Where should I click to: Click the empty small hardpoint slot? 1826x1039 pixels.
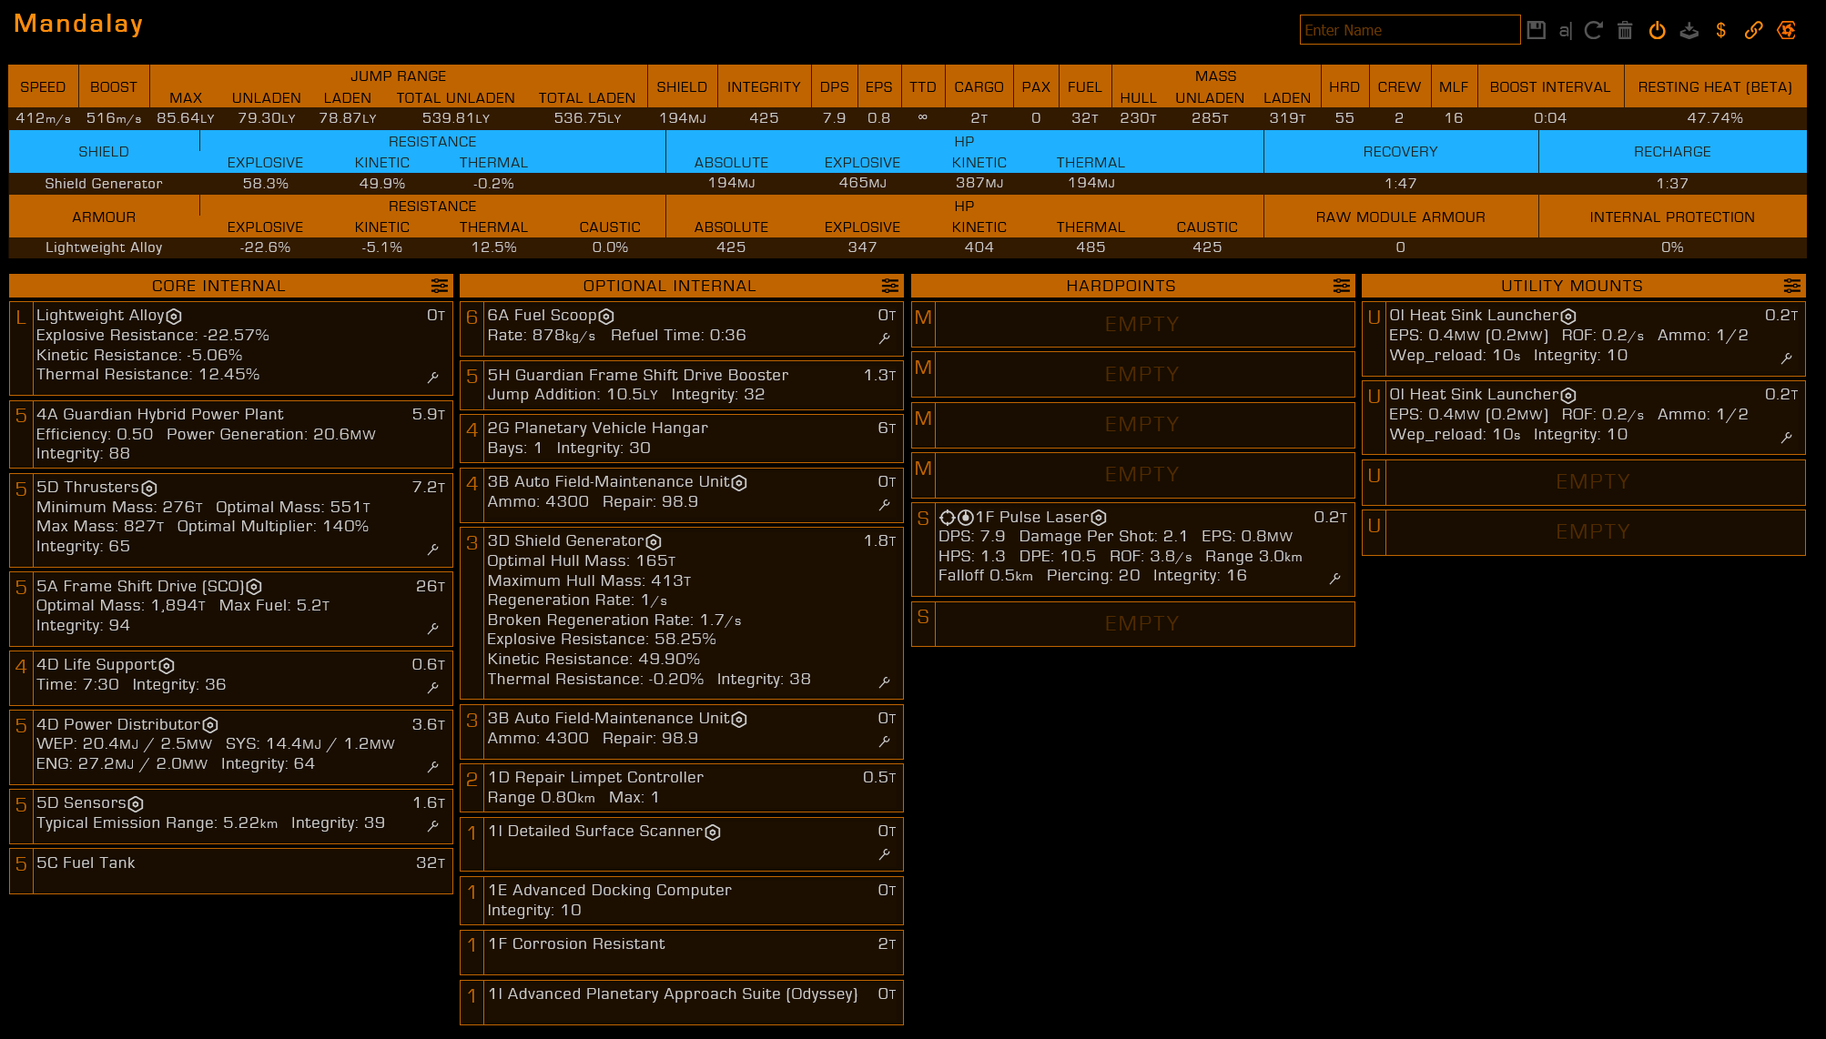[1133, 623]
